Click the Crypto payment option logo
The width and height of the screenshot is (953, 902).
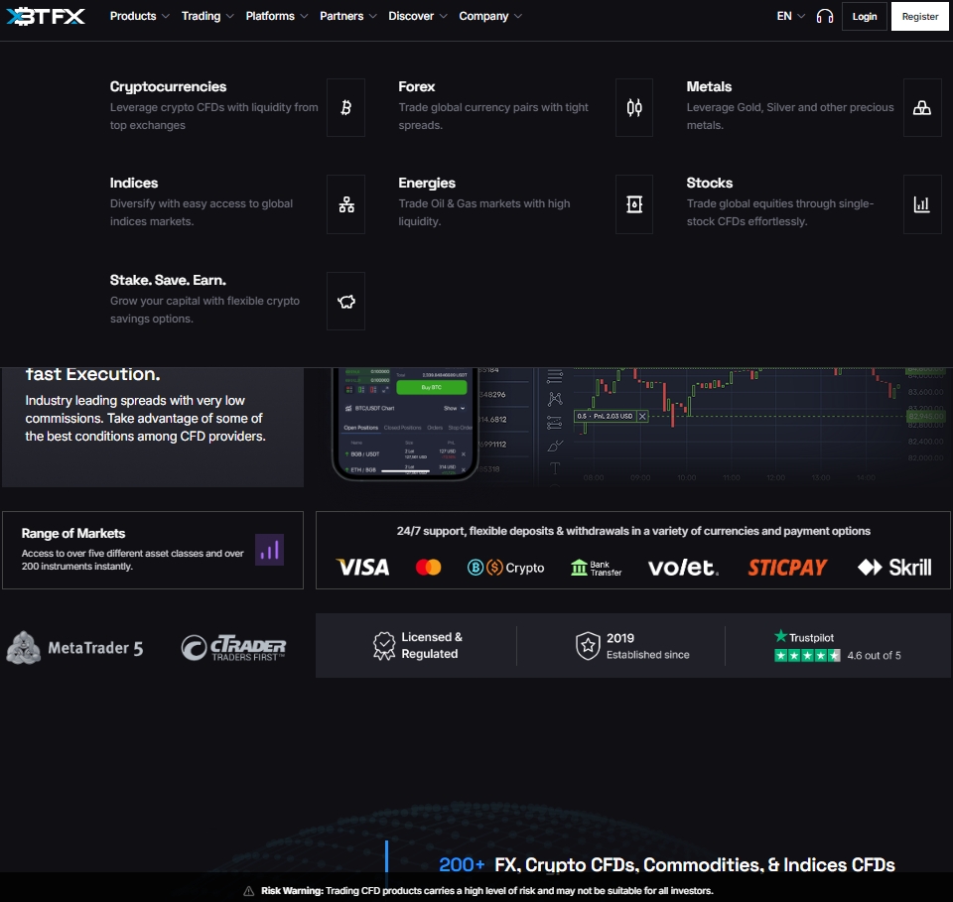pyautogui.click(x=505, y=568)
